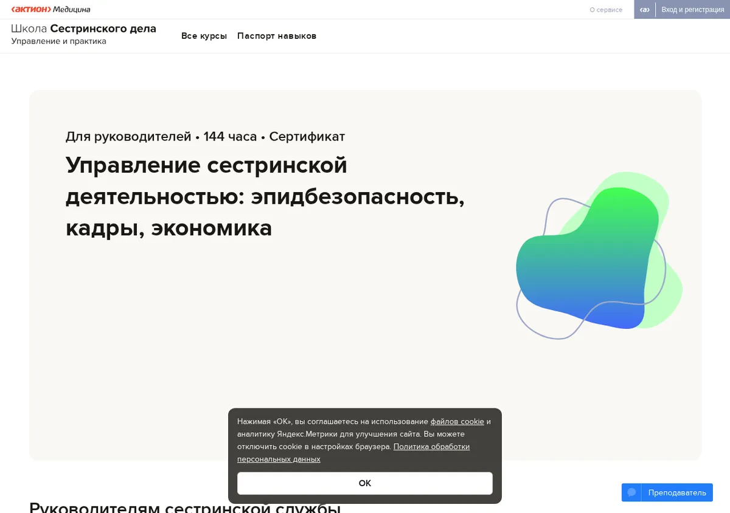730x513 pixels.
Task: Click the Управление и практика subtitle
Action: tap(58, 41)
